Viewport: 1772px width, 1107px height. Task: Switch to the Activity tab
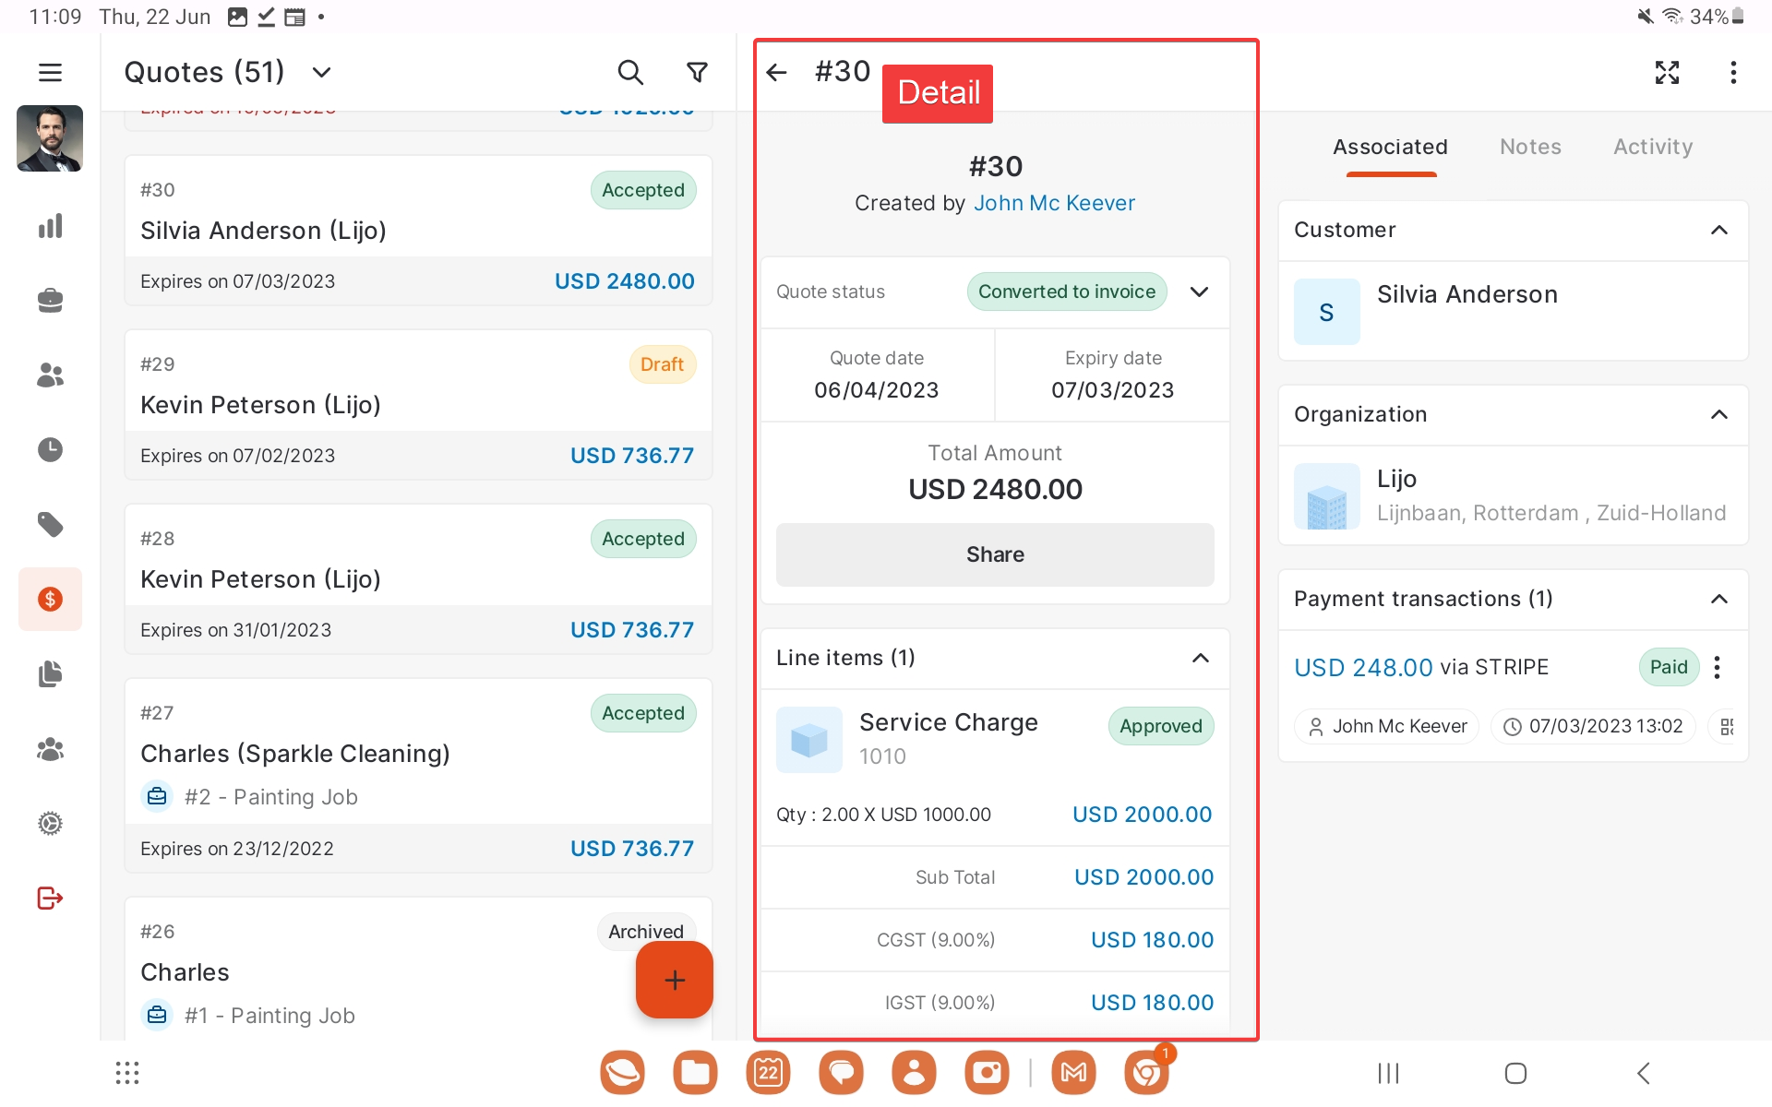pyautogui.click(x=1652, y=147)
